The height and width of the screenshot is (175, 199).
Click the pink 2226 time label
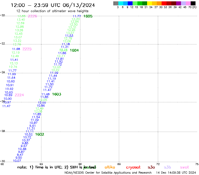pos(32,16)
